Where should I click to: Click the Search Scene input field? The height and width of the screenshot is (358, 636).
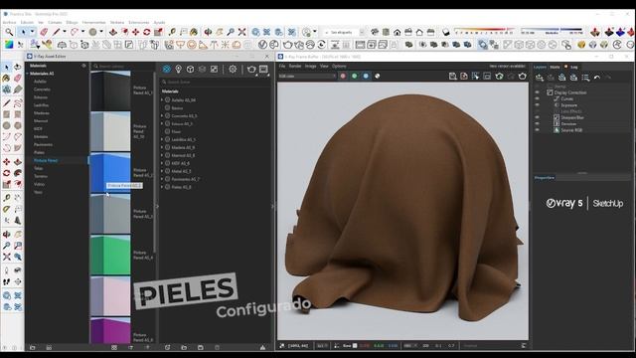click(x=215, y=82)
